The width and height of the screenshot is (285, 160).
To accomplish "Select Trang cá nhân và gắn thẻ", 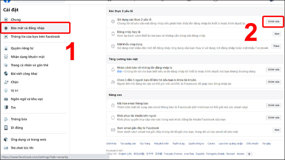I will (x=29, y=65).
